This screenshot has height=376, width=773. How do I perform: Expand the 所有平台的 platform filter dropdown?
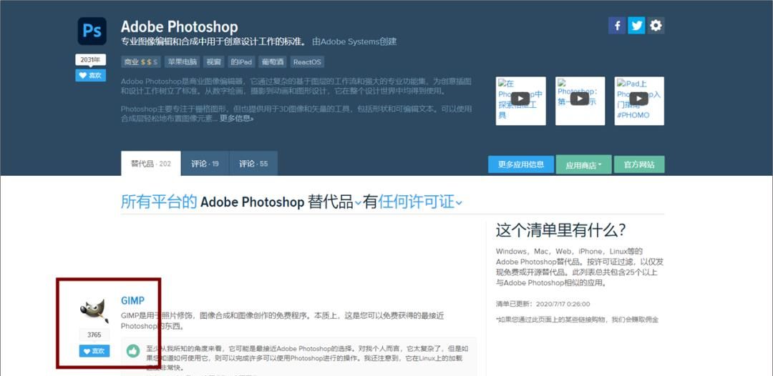(159, 202)
